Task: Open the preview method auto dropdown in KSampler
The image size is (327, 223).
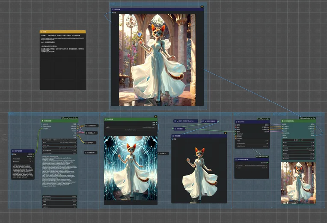Action: point(298,156)
